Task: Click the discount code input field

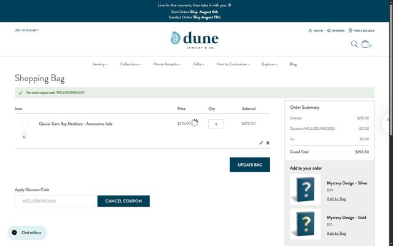Action: pyautogui.click(x=56, y=201)
